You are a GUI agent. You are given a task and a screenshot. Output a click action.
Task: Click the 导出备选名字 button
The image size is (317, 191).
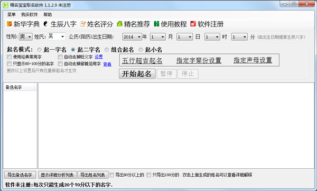pyautogui.click(x=20, y=175)
